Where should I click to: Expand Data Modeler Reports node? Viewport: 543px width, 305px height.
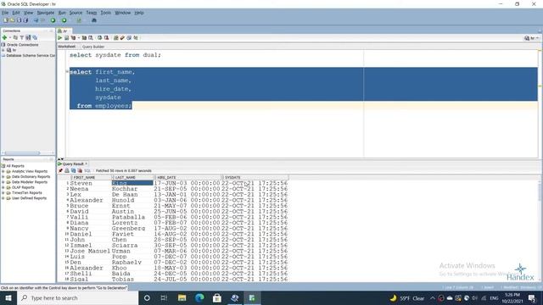(x=3, y=182)
